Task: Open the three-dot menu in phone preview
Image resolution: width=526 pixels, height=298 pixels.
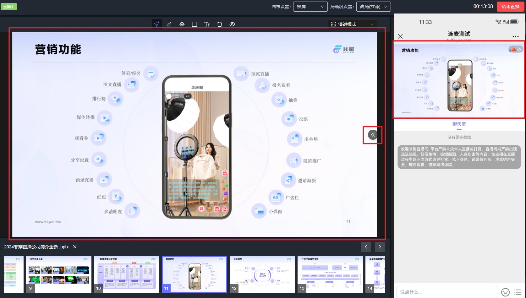Action: coord(515,36)
